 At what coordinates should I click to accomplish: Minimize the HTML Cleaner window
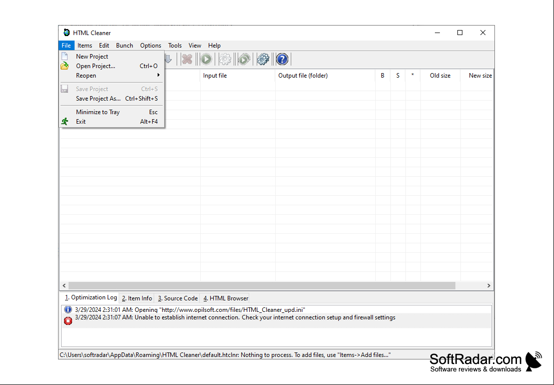point(437,33)
